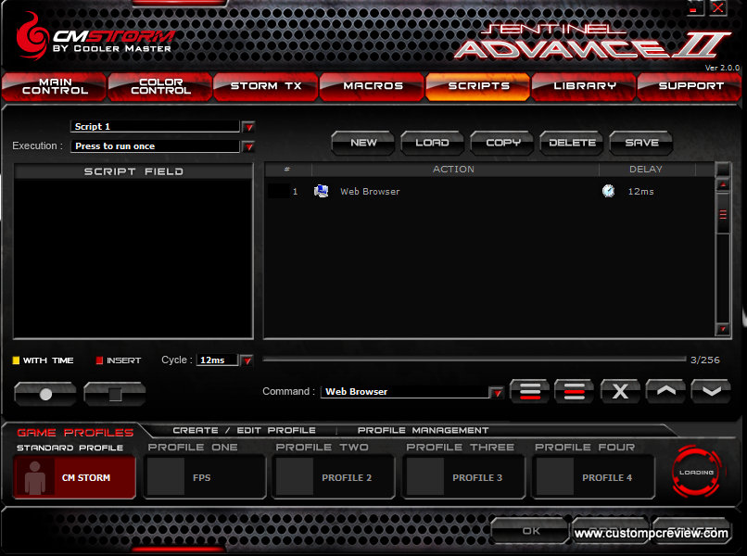
Task: Select the PROFILE 3 slot
Action: click(x=464, y=477)
